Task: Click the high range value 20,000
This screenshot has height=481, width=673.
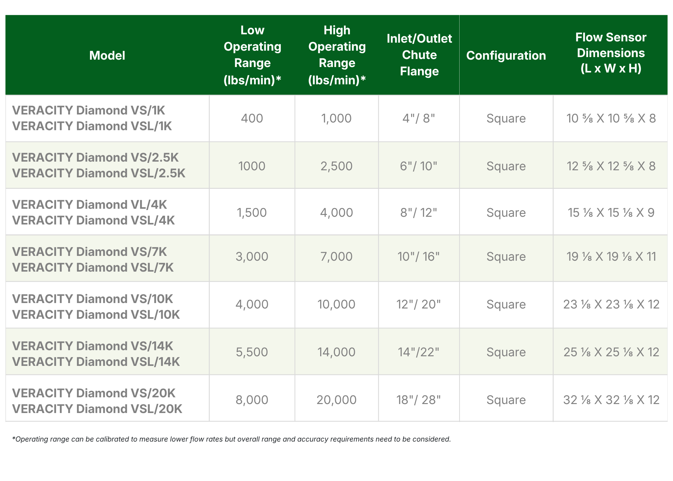Action: tap(336, 400)
